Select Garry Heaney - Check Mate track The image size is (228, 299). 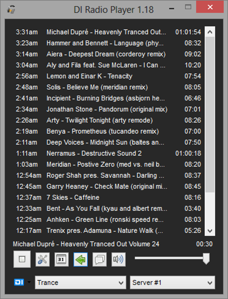(108, 186)
